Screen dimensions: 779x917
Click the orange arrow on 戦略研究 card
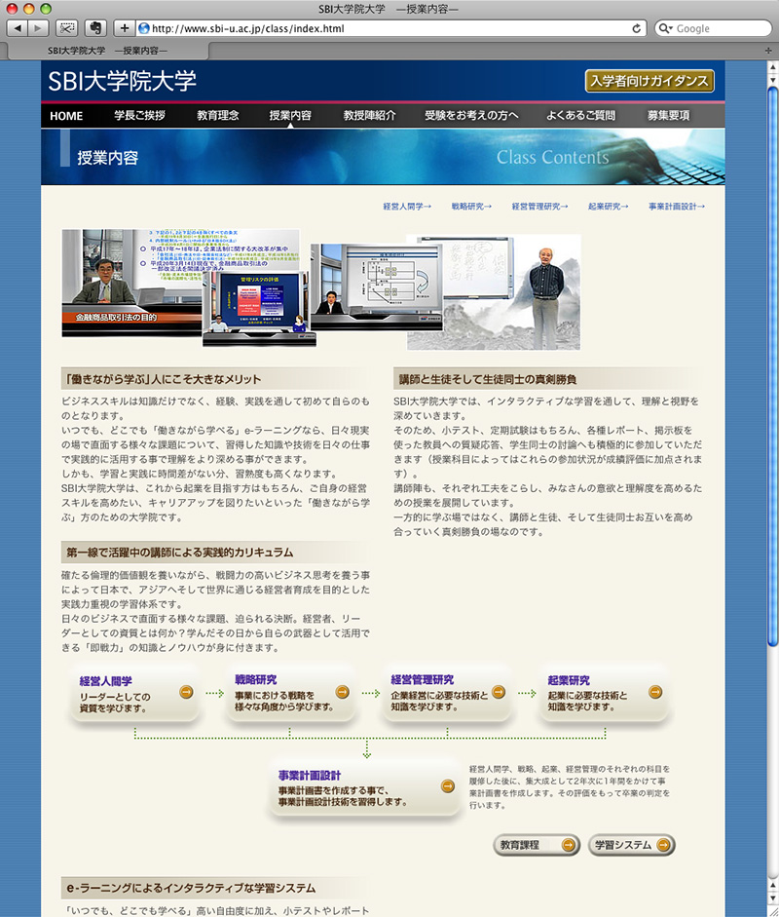(343, 693)
